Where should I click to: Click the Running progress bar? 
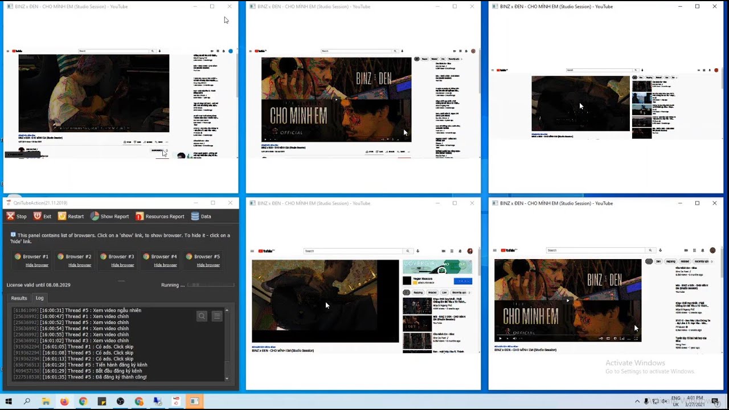tap(211, 285)
